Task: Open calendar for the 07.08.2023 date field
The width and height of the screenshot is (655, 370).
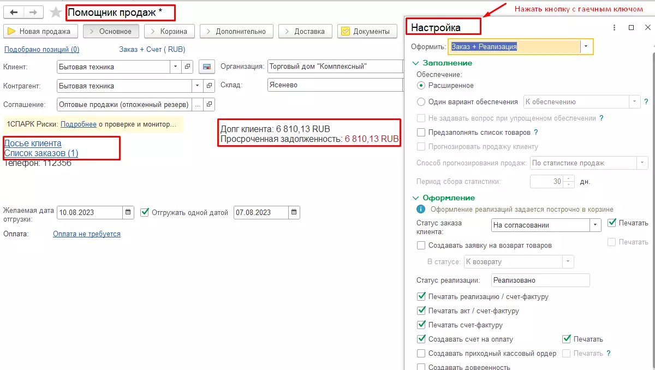Action: point(294,212)
